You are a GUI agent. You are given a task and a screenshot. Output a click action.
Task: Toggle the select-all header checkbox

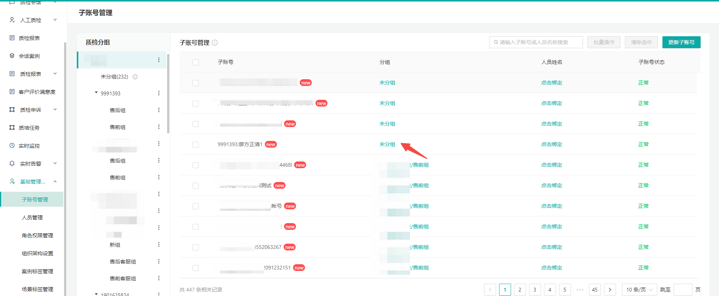(x=196, y=62)
